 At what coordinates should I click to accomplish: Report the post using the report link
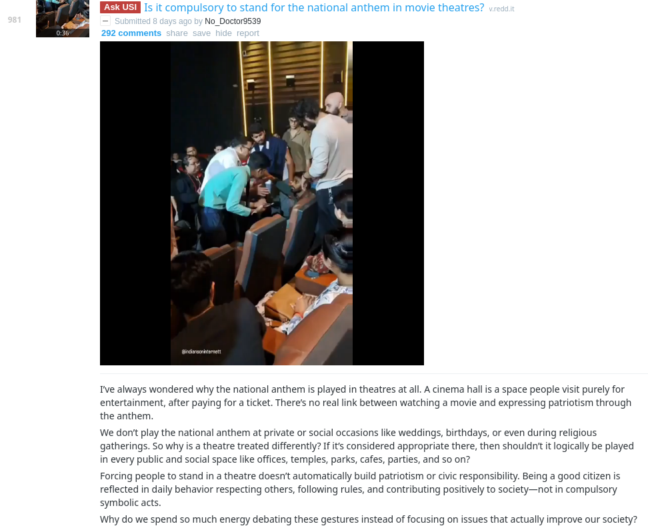click(x=247, y=33)
